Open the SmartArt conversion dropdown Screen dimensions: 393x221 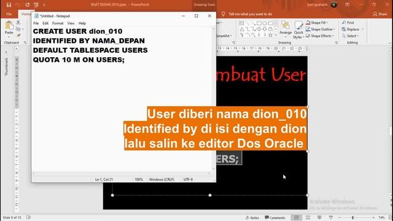pyautogui.click(x=224, y=36)
